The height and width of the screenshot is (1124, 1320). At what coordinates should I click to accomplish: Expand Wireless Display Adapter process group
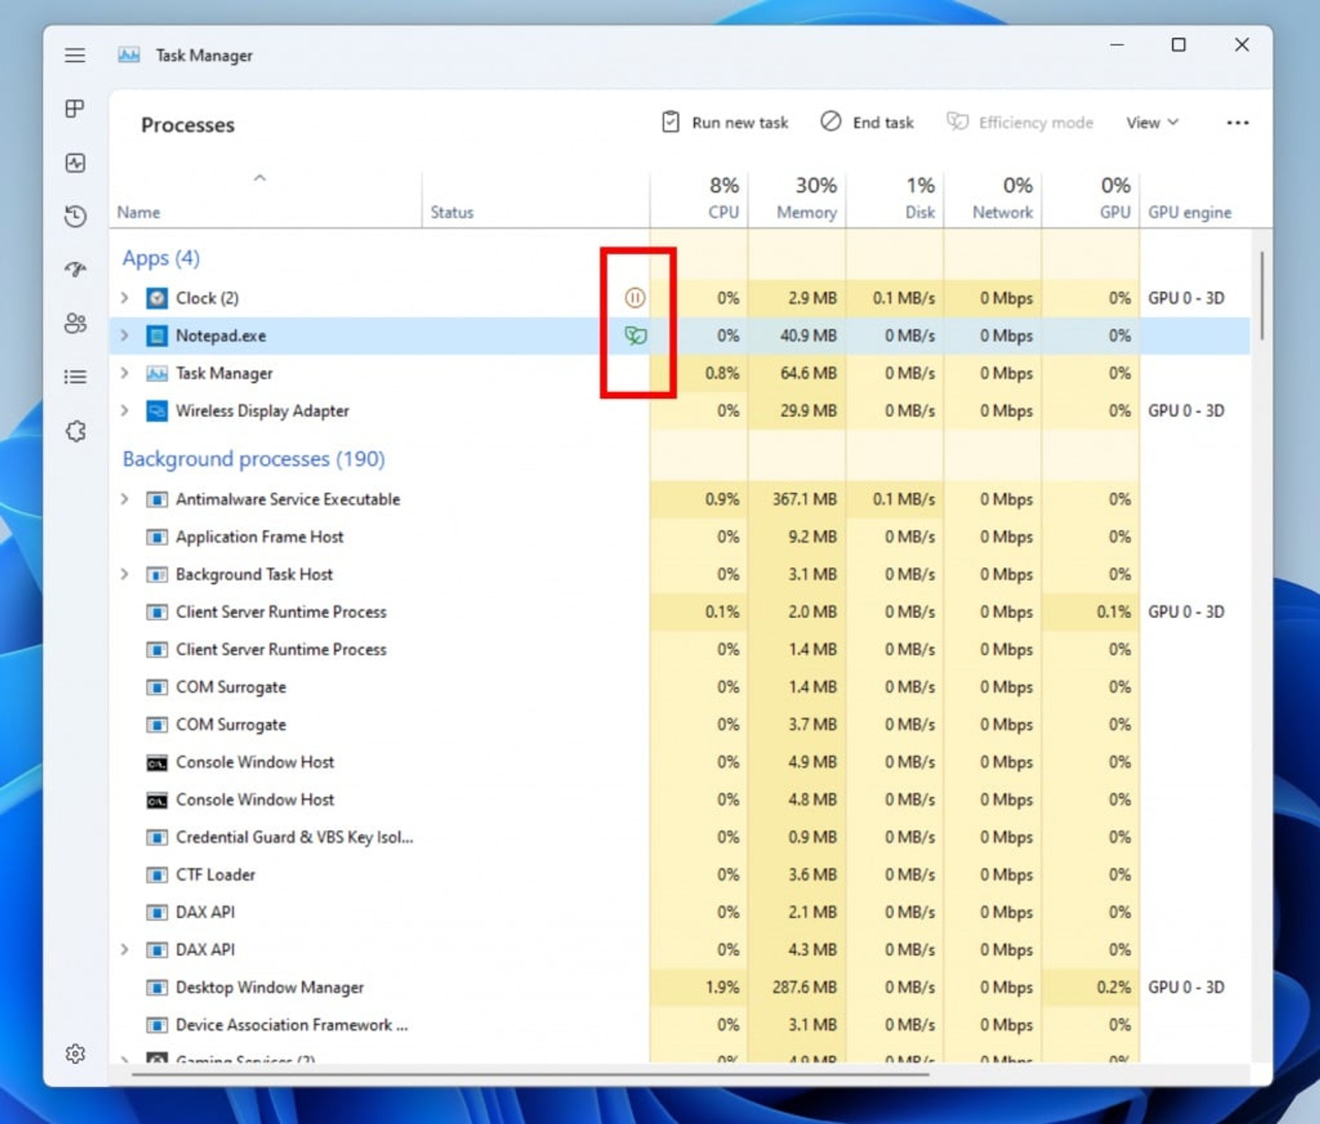pos(124,410)
